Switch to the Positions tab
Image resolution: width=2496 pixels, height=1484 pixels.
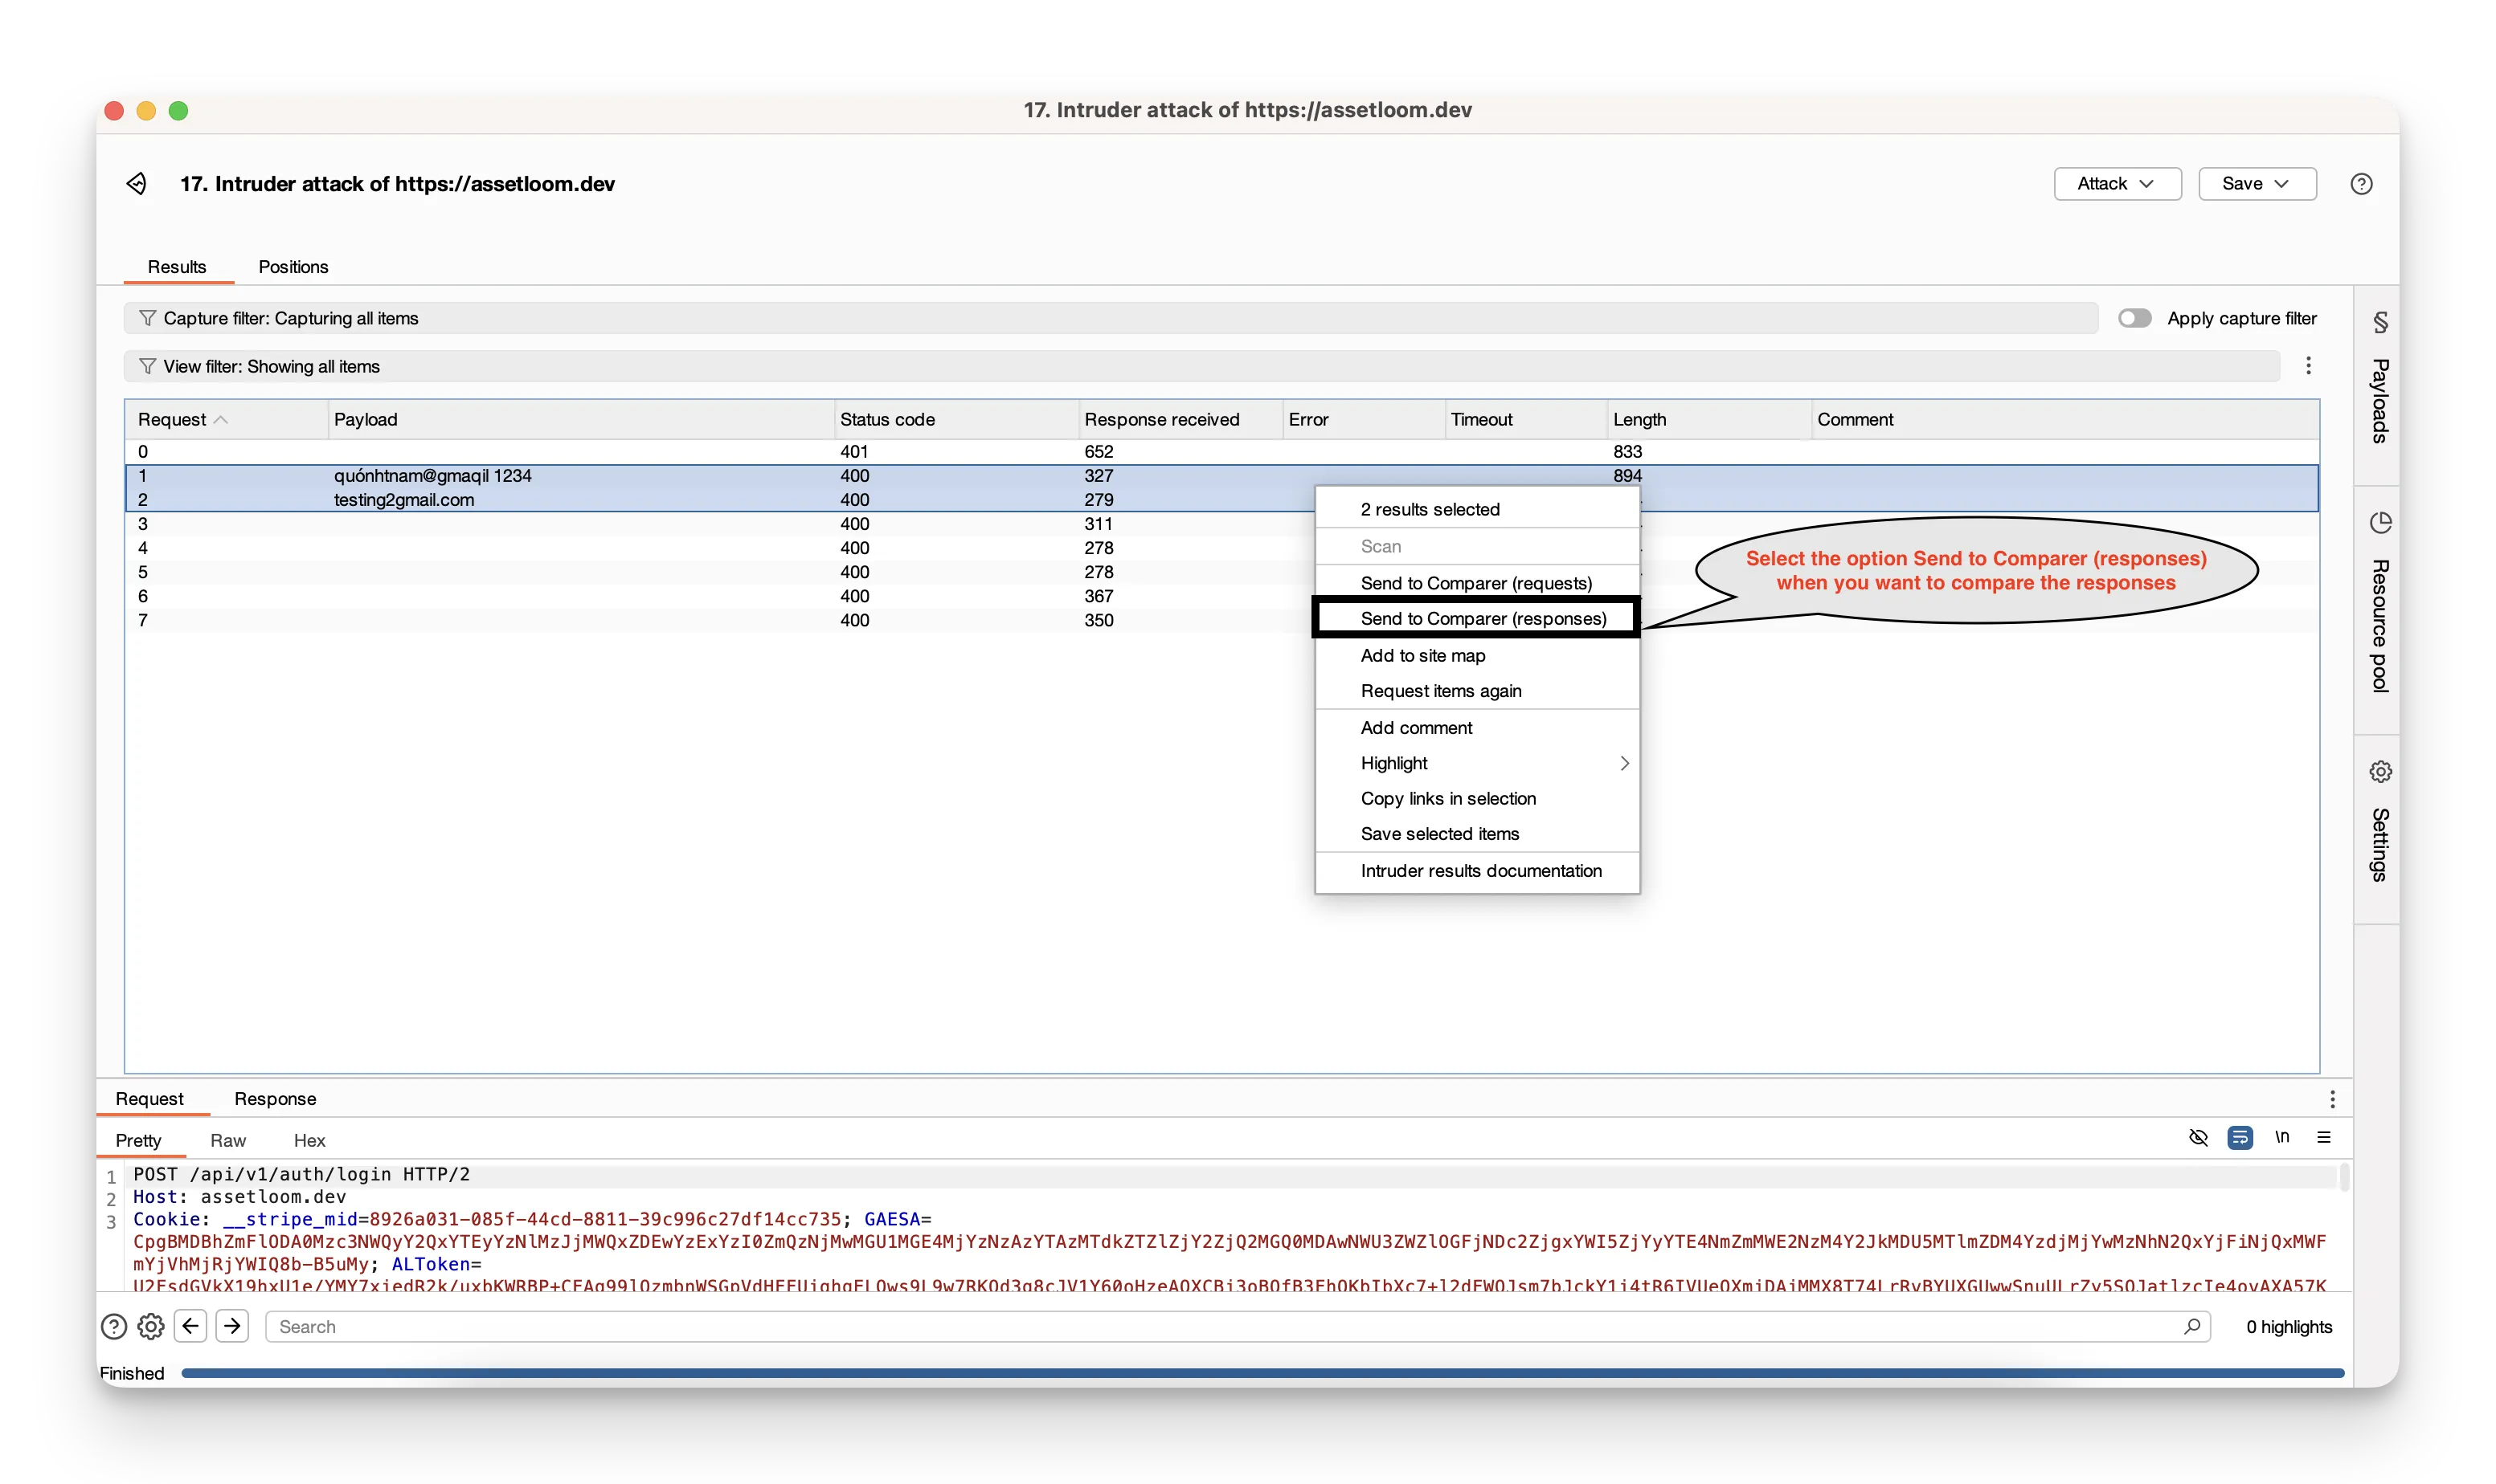(293, 267)
